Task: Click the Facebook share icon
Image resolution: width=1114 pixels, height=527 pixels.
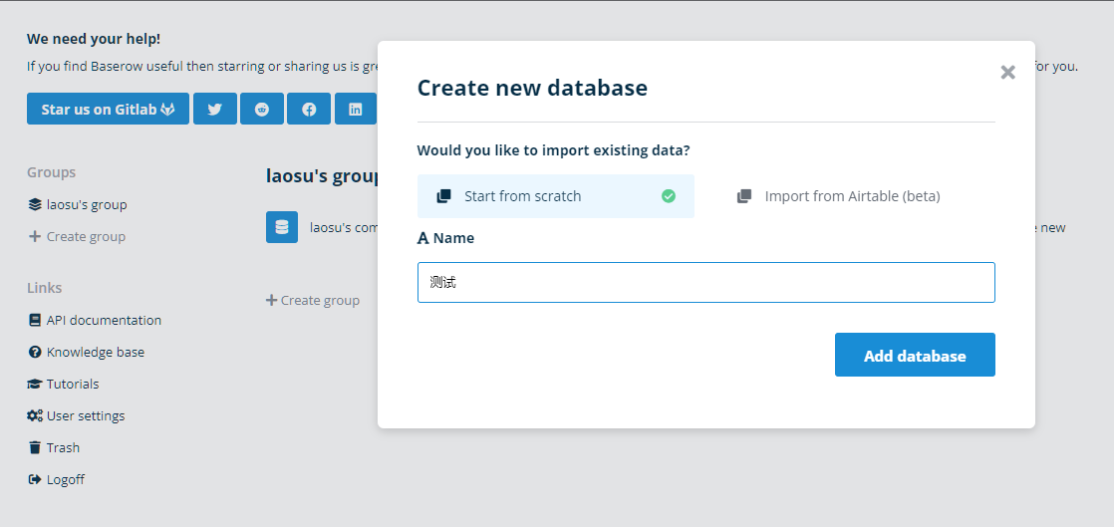Action: click(x=309, y=110)
